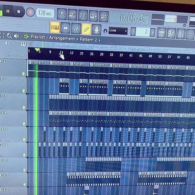Click the PAT column header
The image size is (195, 195).
pos(24,56)
